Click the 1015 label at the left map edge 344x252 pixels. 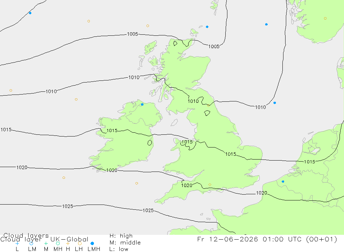(6, 130)
